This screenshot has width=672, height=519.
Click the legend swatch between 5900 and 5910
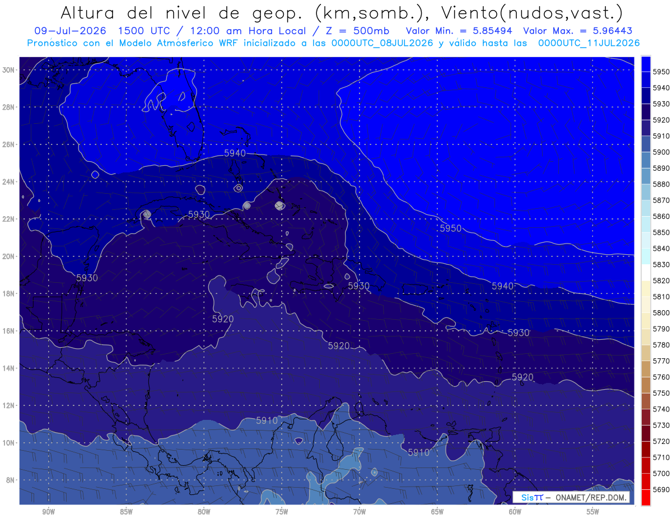coord(646,144)
